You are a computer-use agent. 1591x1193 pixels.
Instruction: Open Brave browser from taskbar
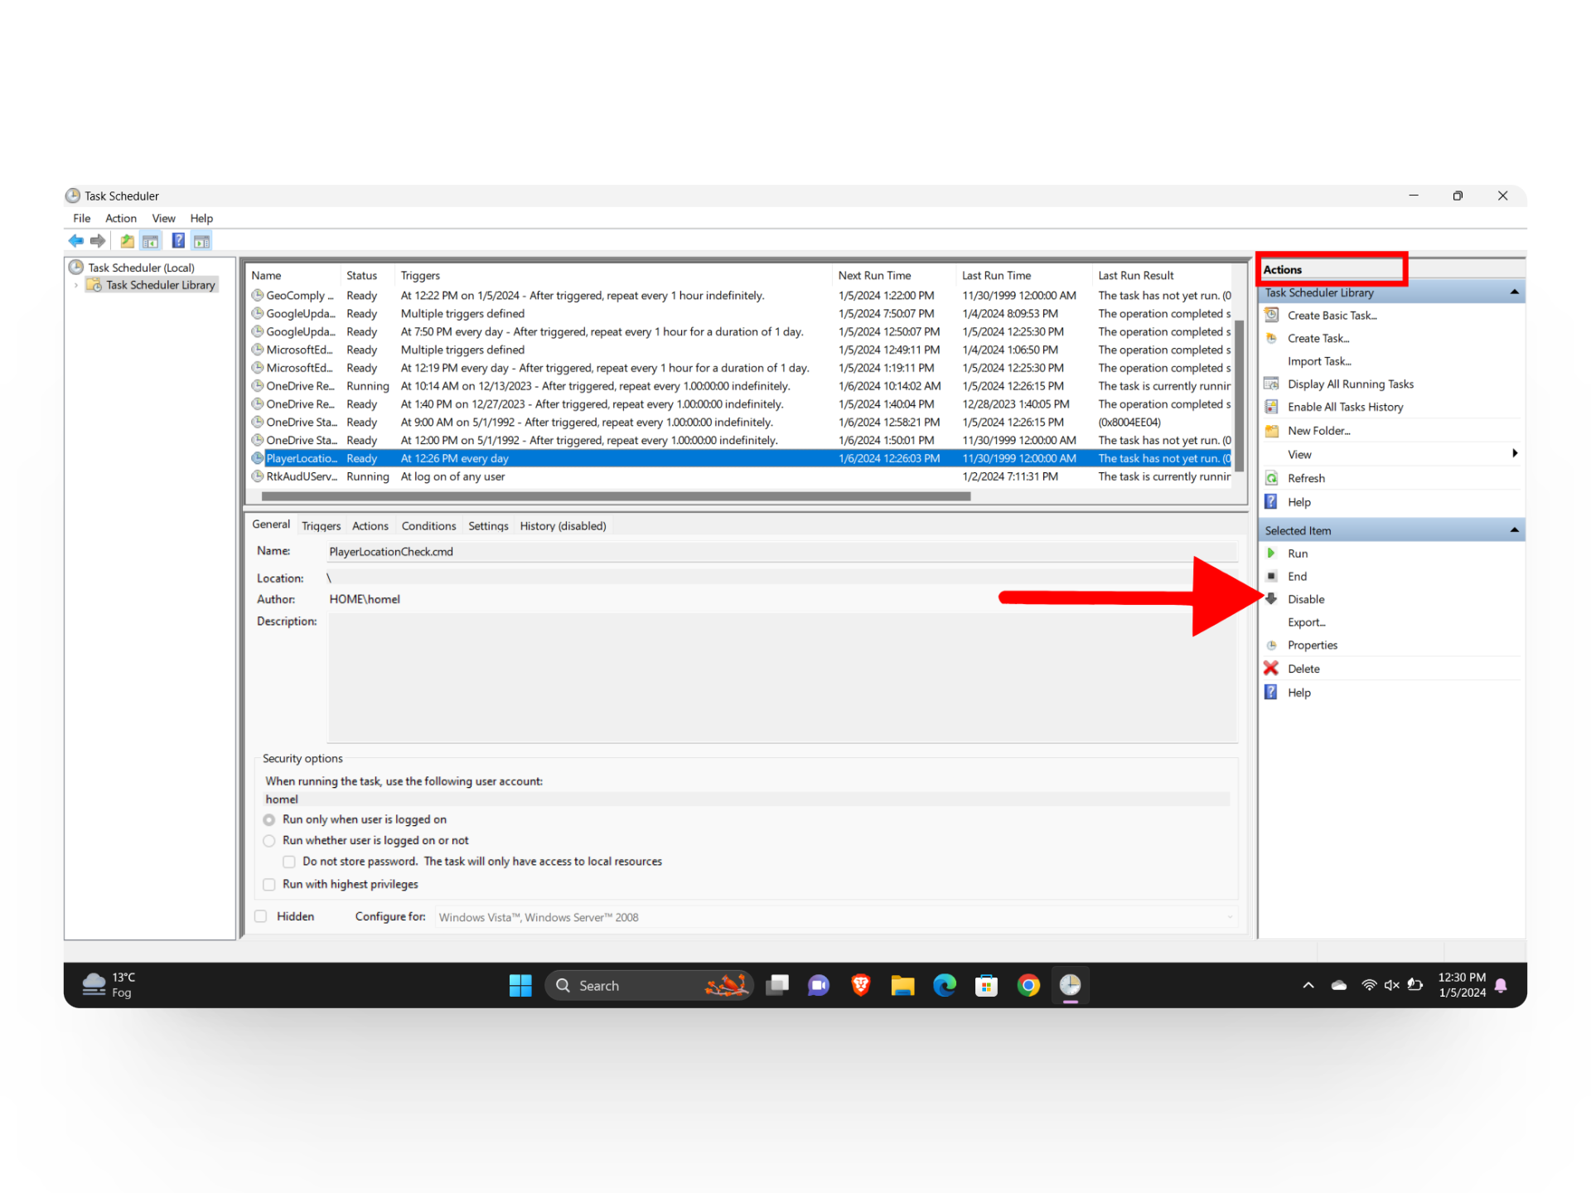(860, 985)
